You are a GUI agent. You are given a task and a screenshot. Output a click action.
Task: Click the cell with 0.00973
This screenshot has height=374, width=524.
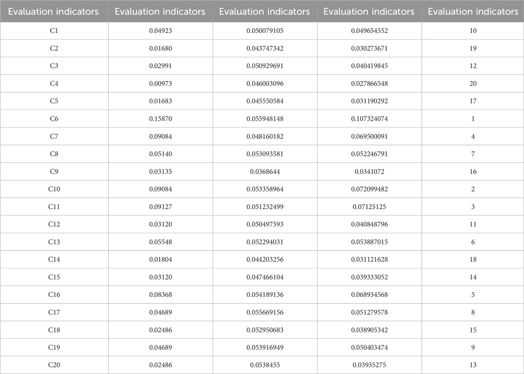tap(160, 84)
